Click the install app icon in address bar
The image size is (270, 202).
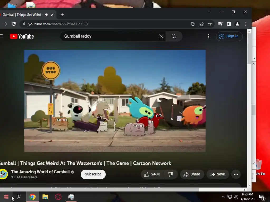(193, 24)
